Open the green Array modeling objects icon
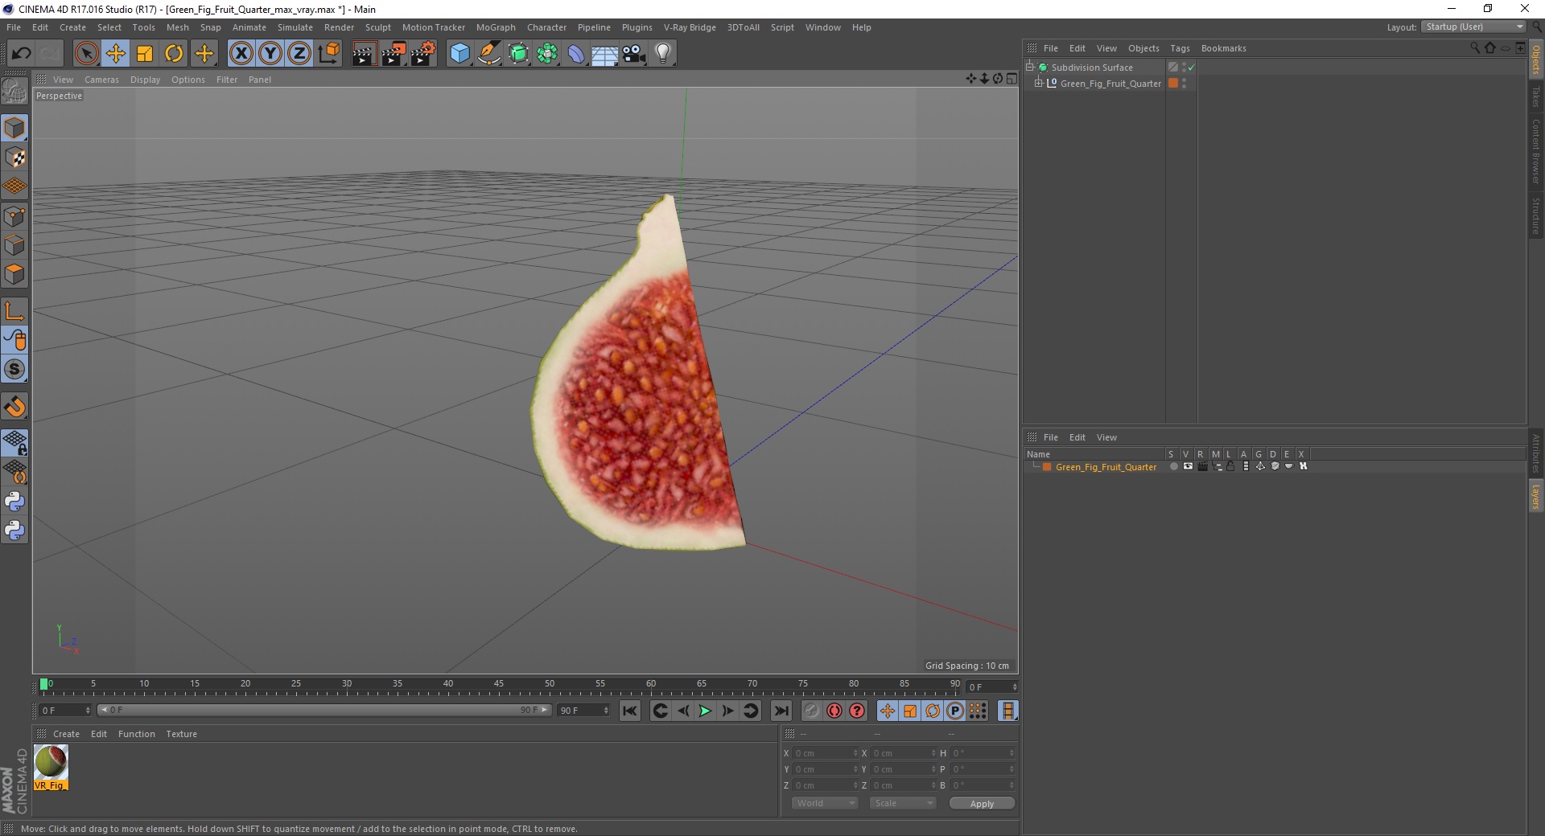This screenshot has height=836, width=1545. [547, 54]
